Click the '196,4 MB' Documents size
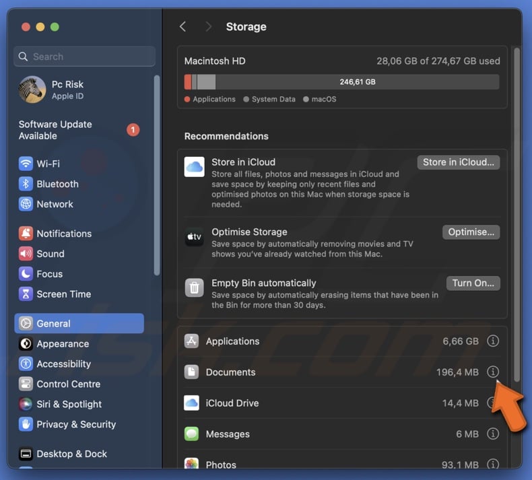Image resolution: width=532 pixels, height=480 pixels. [x=457, y=372]
